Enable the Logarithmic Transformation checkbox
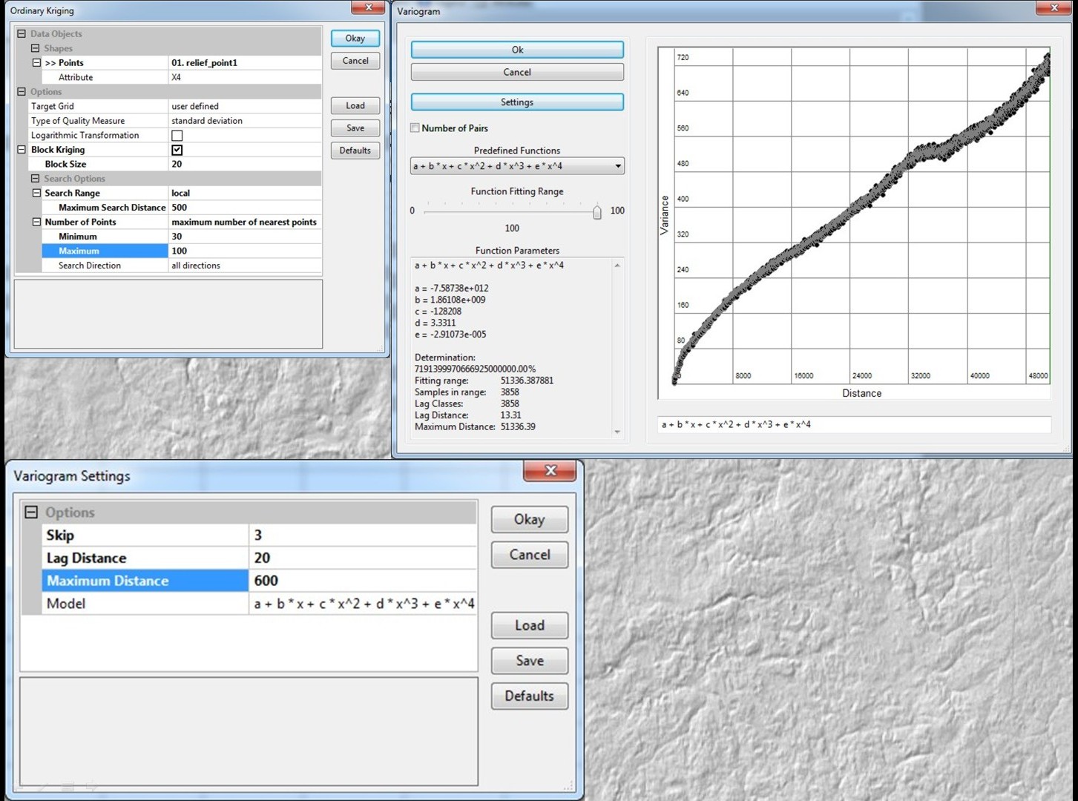1078x801 pixels. coord(177,136)
